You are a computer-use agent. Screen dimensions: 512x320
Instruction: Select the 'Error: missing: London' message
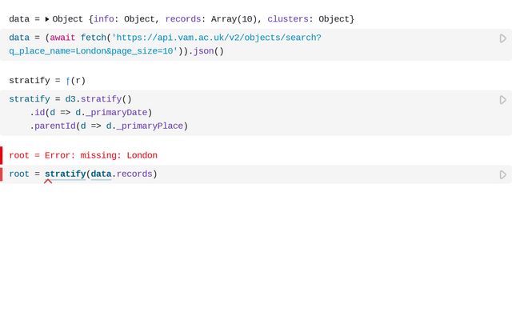[101, 155]
